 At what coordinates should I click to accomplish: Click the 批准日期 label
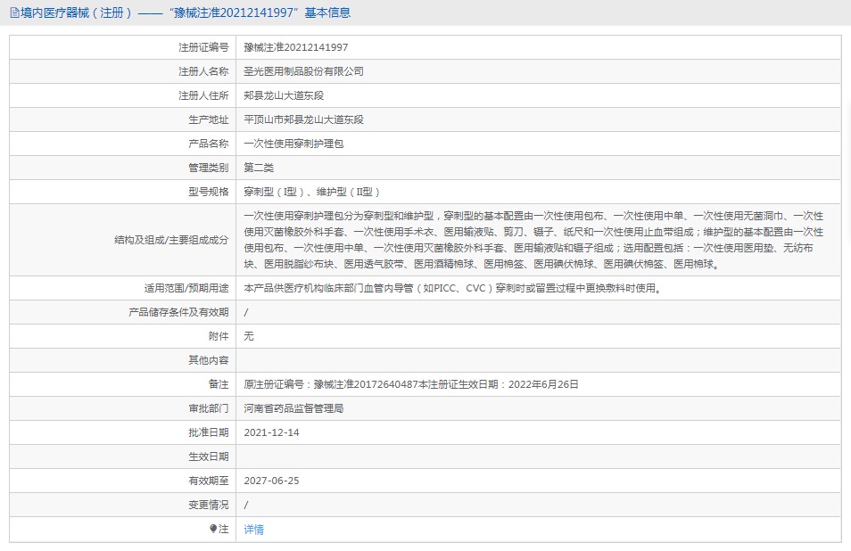pyautogui.click(x=209, y=432)
